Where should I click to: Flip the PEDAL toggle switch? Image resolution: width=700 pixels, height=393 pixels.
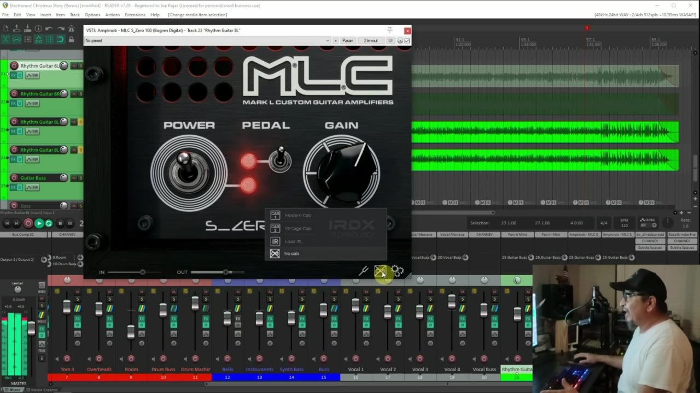point(281,159)
